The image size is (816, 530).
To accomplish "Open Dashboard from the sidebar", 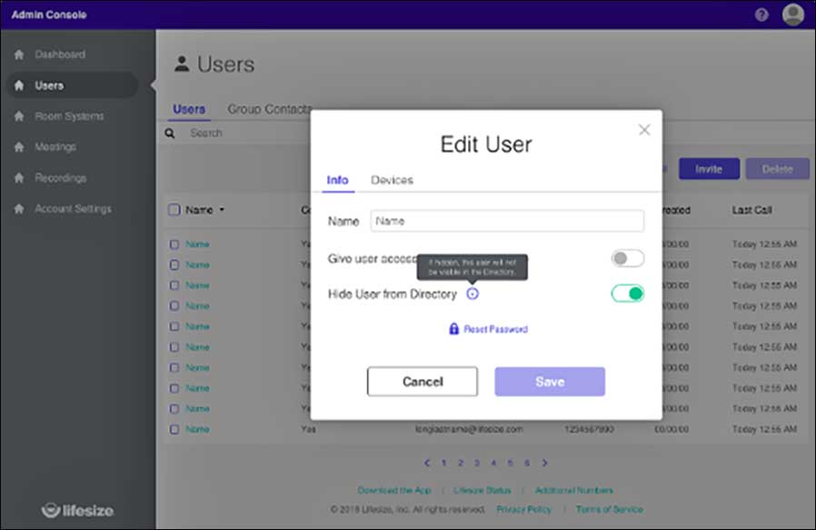I will 60,55.
